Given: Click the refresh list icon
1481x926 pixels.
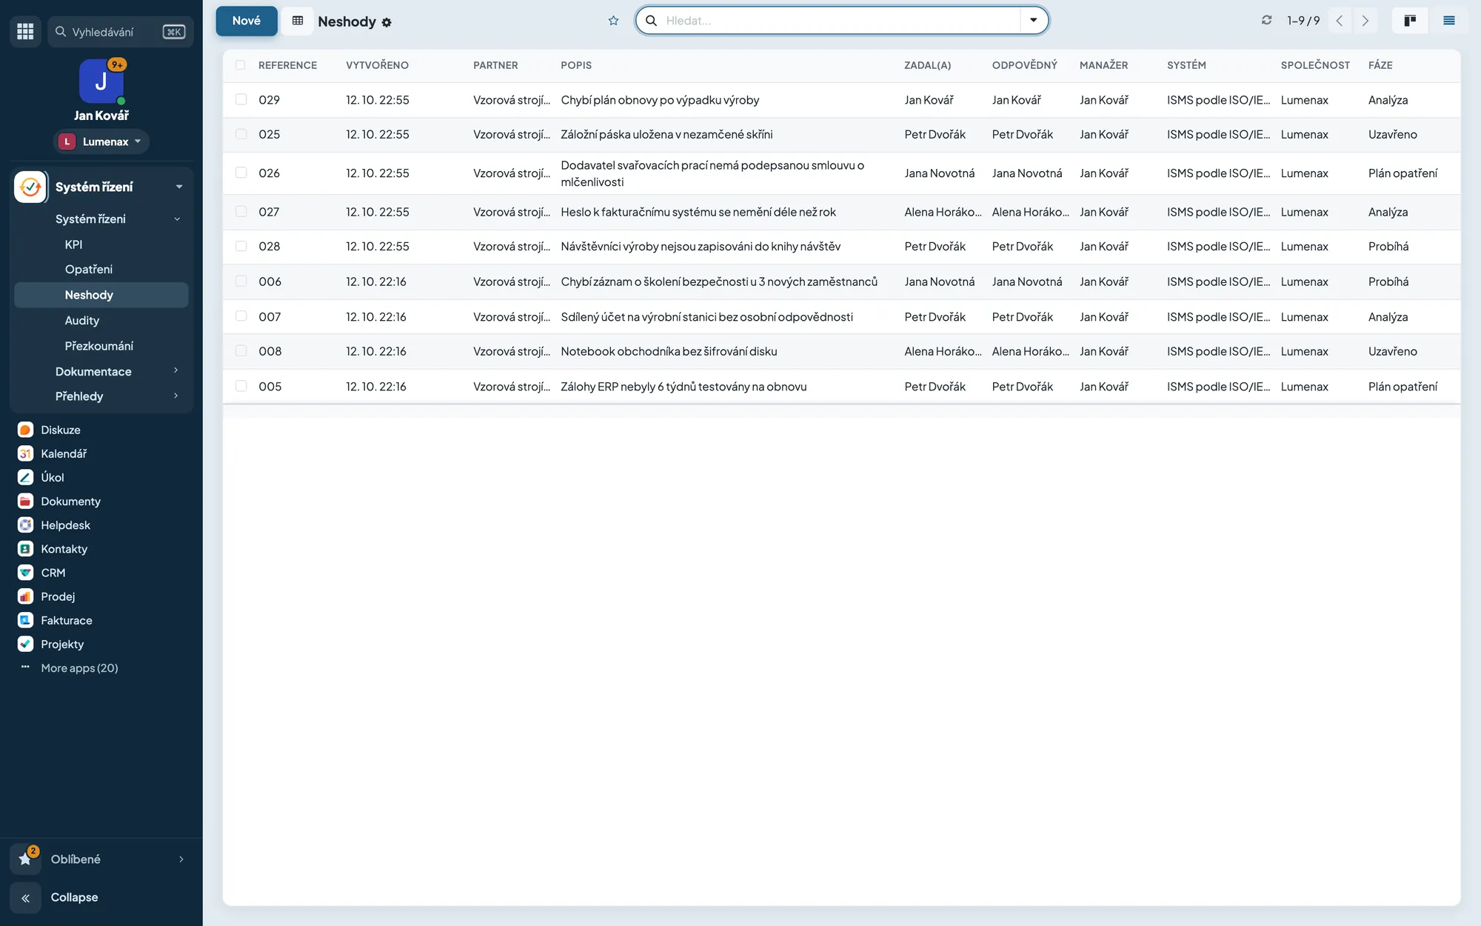Looking at the screenshot, I should tap(1266, 21).
